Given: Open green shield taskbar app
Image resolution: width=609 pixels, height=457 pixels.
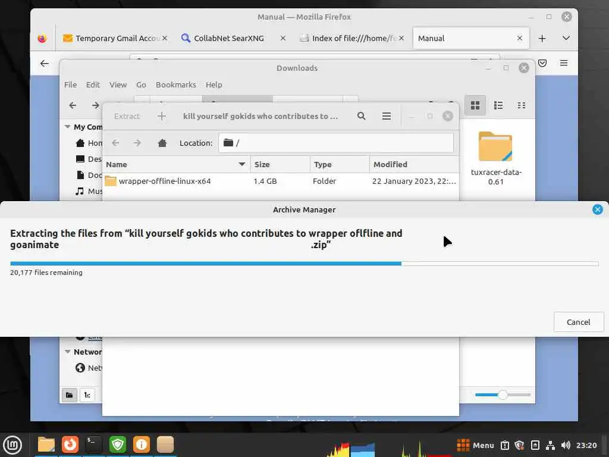Looking at the screenshot, I should (x=118, y=445).
